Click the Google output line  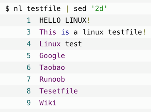pyautogui.click(x=52, y=56)
